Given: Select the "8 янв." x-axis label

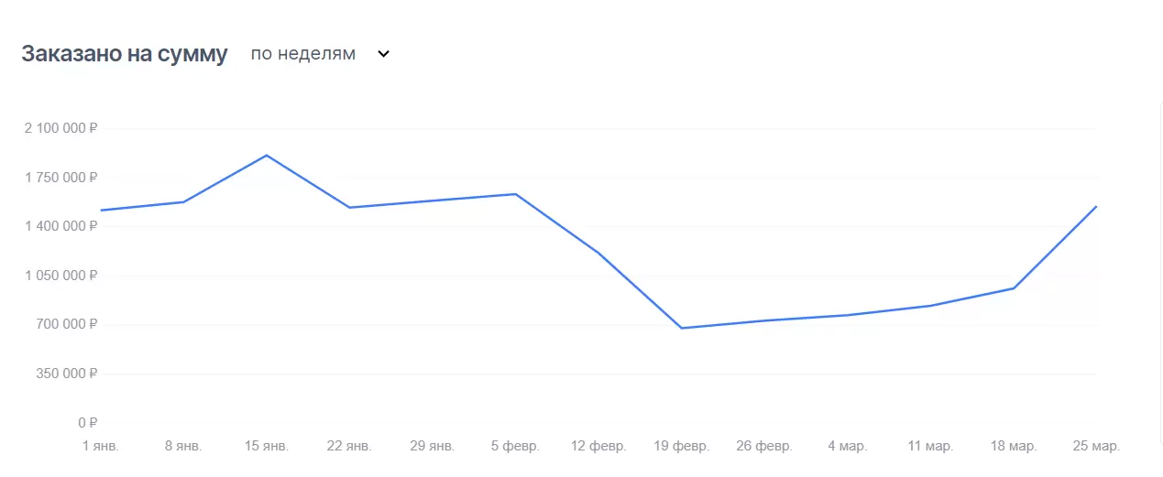Looking at the screenshot, I should (183, 446).
